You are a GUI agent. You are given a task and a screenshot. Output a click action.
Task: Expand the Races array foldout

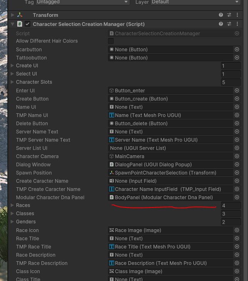(12, 205)
